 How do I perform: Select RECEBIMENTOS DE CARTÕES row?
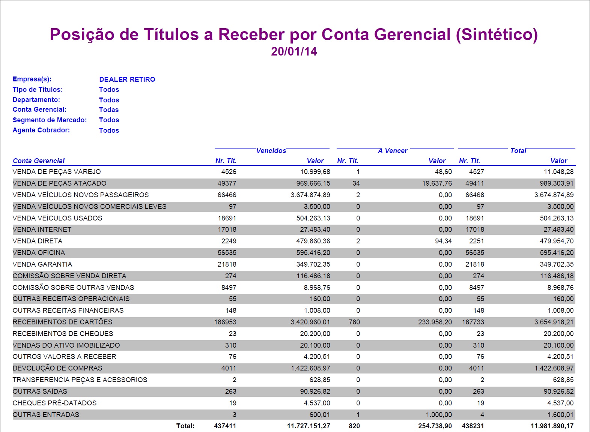(x=294, y=322)
